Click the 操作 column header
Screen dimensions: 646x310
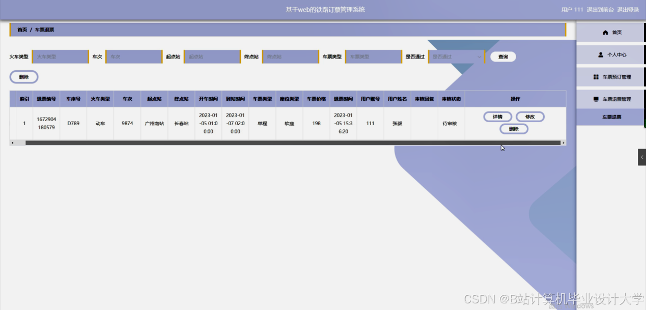tap(515, 99)
